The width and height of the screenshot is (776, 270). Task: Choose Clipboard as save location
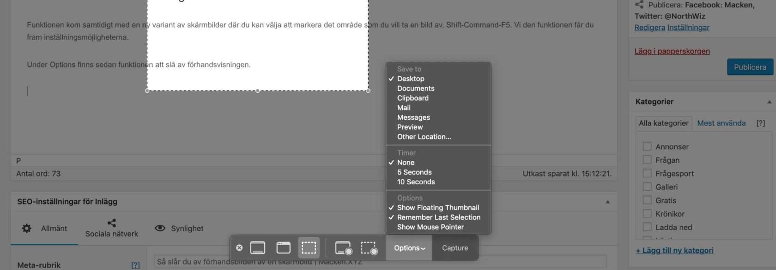click(x=412, y=98)
